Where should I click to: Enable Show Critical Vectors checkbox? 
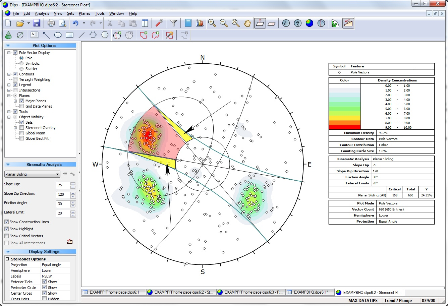pos(7,236)
